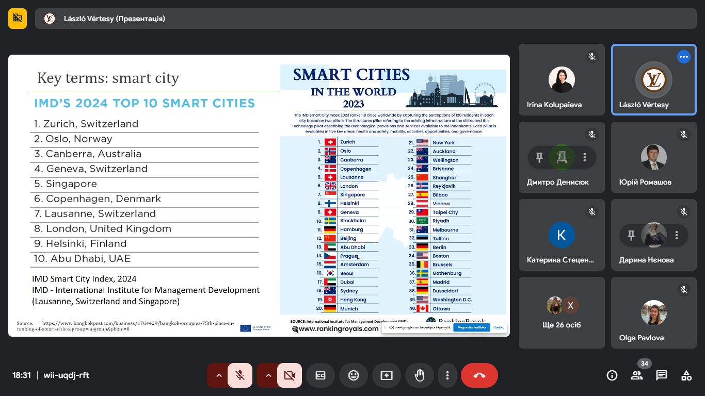Expand video settings chevron beside camera

point(268,375)
